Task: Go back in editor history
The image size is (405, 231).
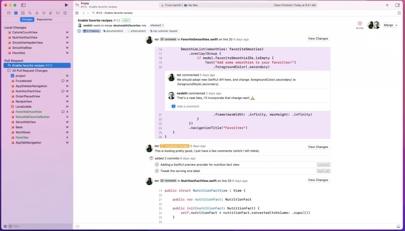Action: coord(83,13)
